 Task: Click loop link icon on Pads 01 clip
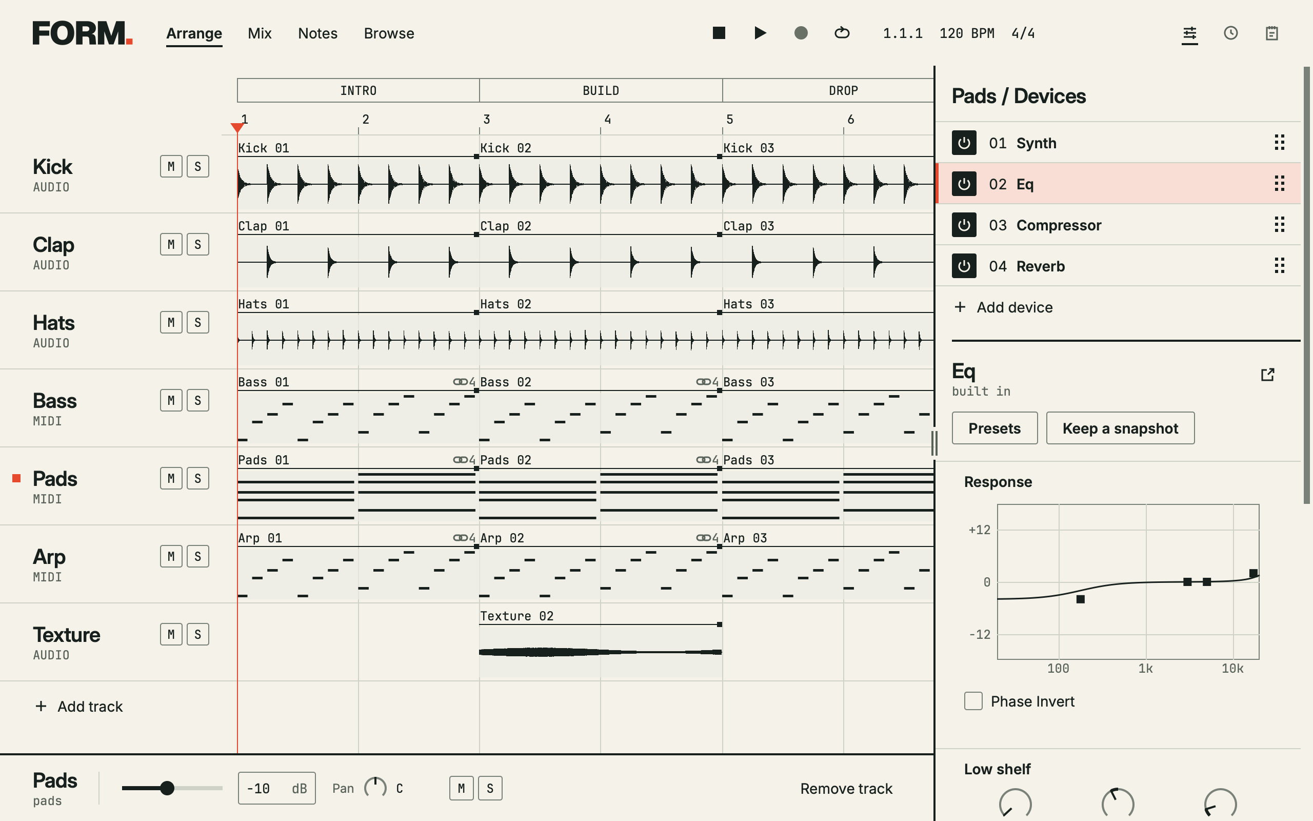point(460,460)
